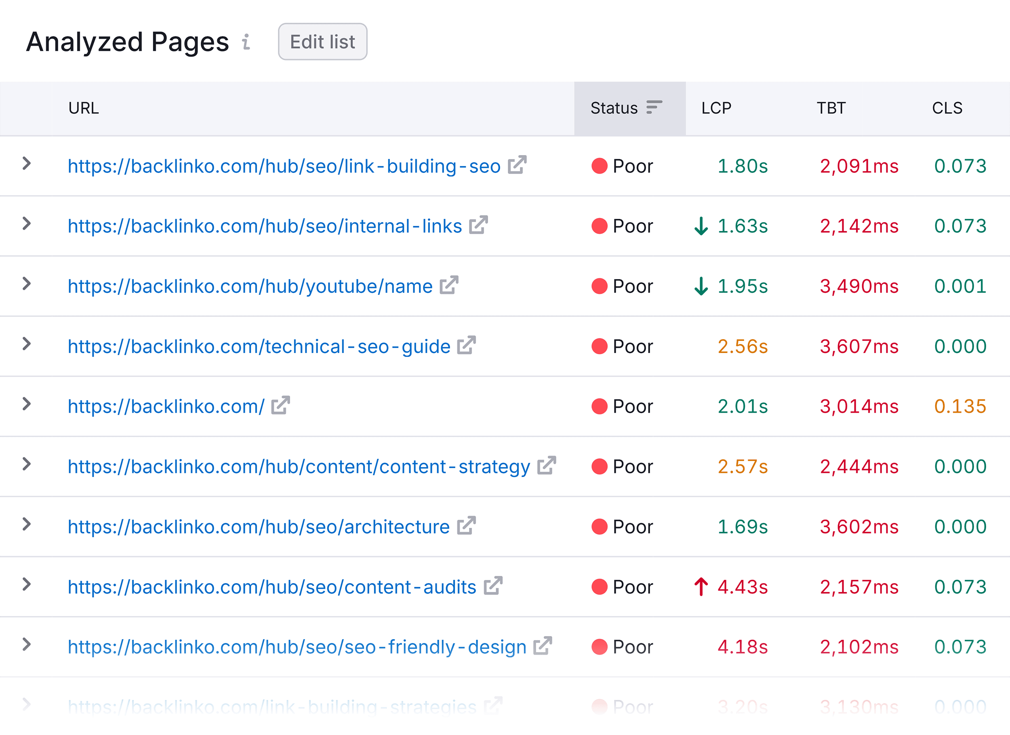Click the LCP value 4.18s
The width and height of the screenshot is (1010, 735).
click(743, 647)
